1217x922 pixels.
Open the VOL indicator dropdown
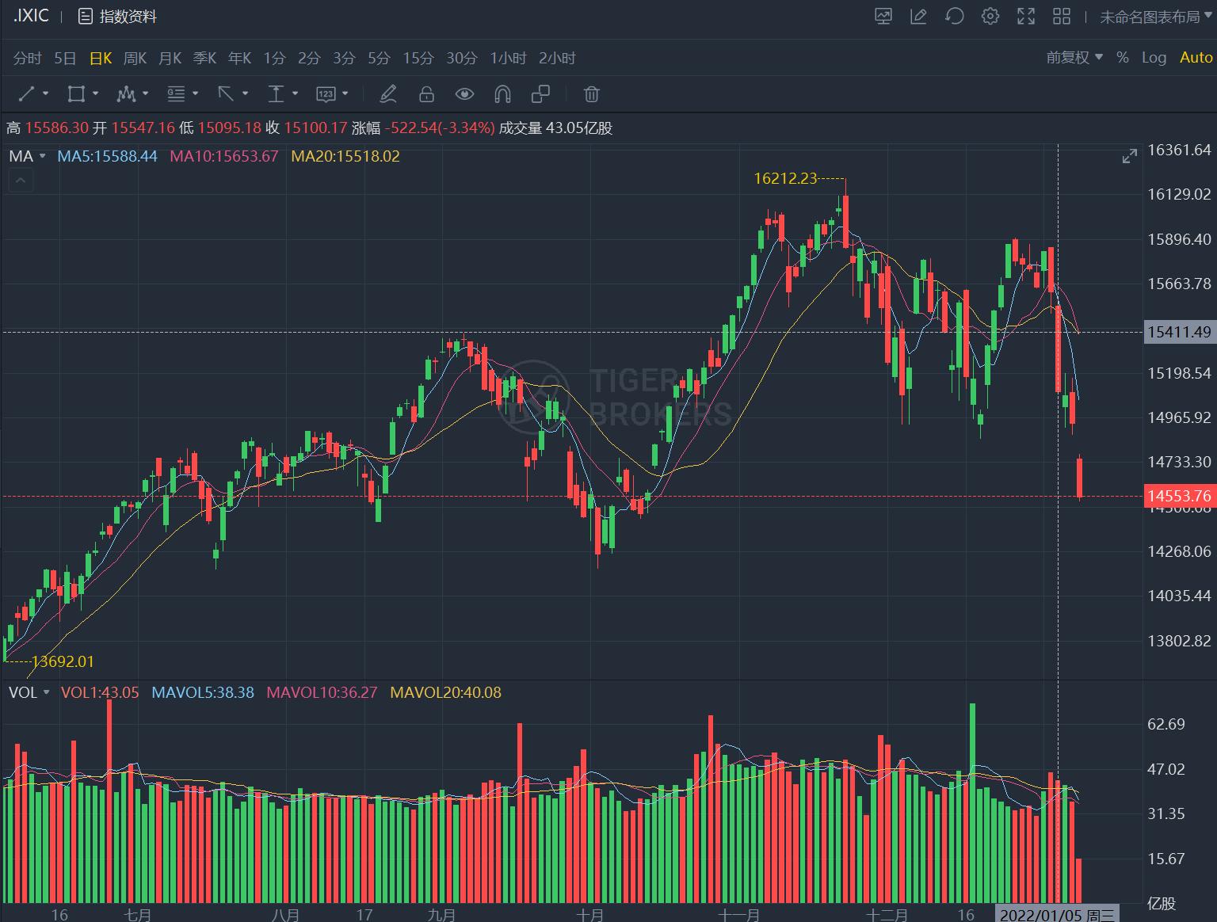29,692
